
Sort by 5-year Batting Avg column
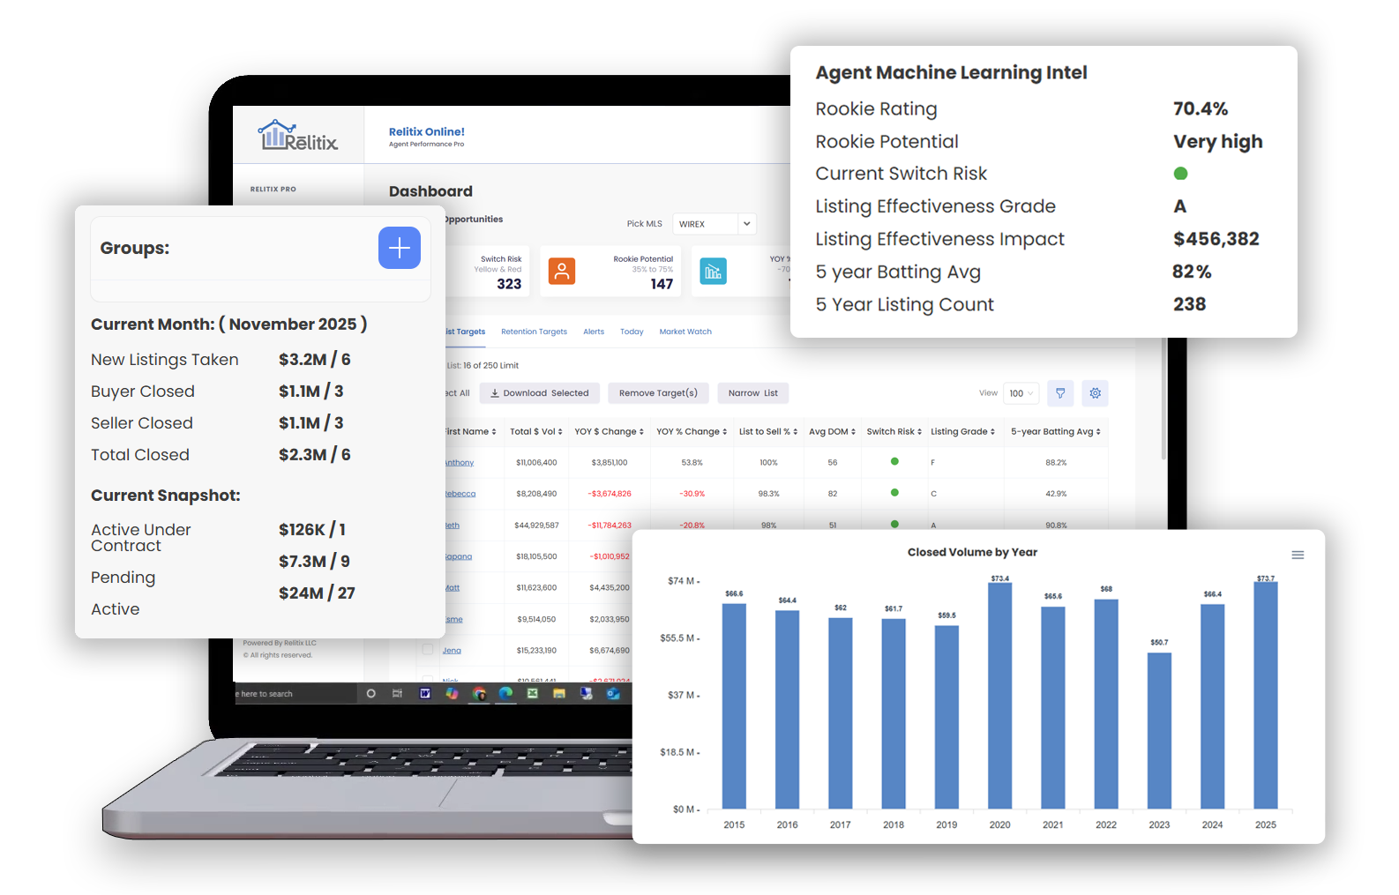pos(1055,432)
